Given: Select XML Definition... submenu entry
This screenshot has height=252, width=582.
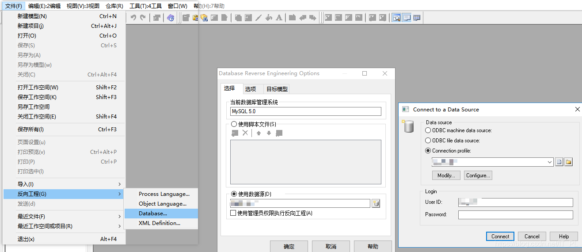Looking at the screenshot, I should [x=161, y=223].
